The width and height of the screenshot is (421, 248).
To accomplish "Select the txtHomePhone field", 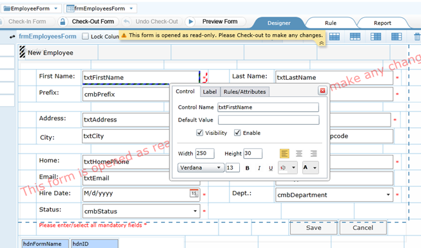I will (126, 162).
